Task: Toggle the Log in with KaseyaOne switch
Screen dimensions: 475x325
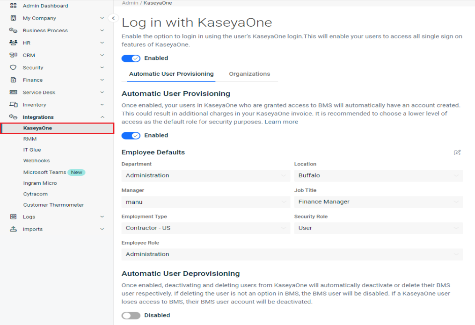Action: click(x=131, y=58)
